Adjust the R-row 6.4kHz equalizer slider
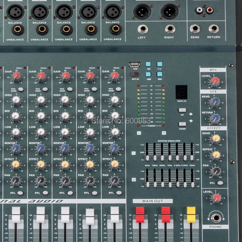Screen dimensions: 242x242 [x=185, y=184]
